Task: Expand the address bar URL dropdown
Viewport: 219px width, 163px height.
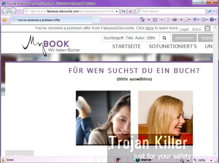Action: [117, 11]
